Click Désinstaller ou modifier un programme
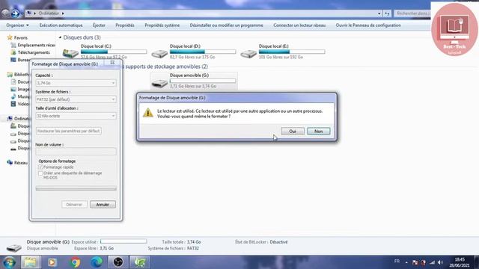479x269 pixels. (226, 25)
